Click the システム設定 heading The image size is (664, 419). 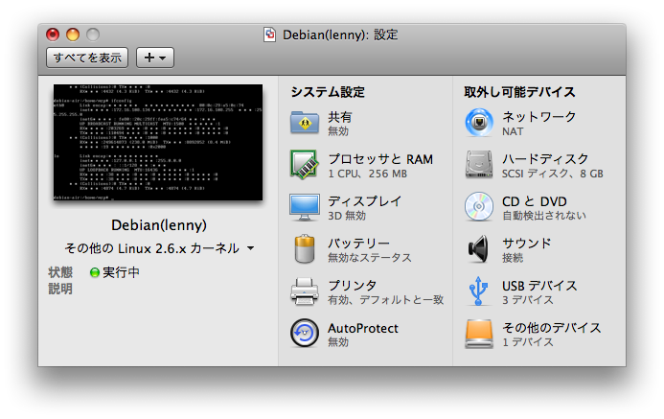[328, 92]
